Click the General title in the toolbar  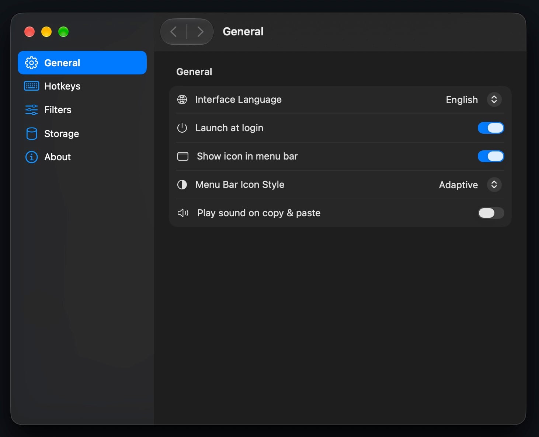pos(243,32)
